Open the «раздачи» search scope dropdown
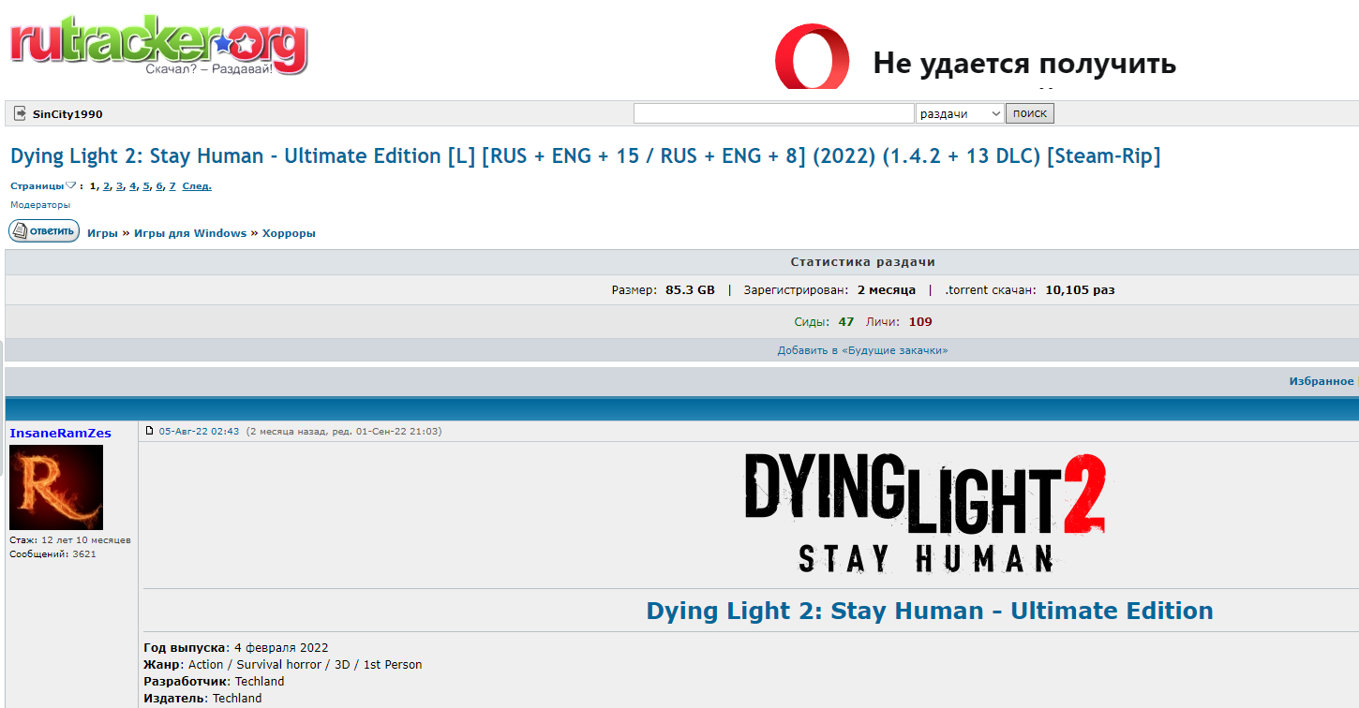This screenshot has height=708, width=1359. pyautogui.click(x=959, y=113)
